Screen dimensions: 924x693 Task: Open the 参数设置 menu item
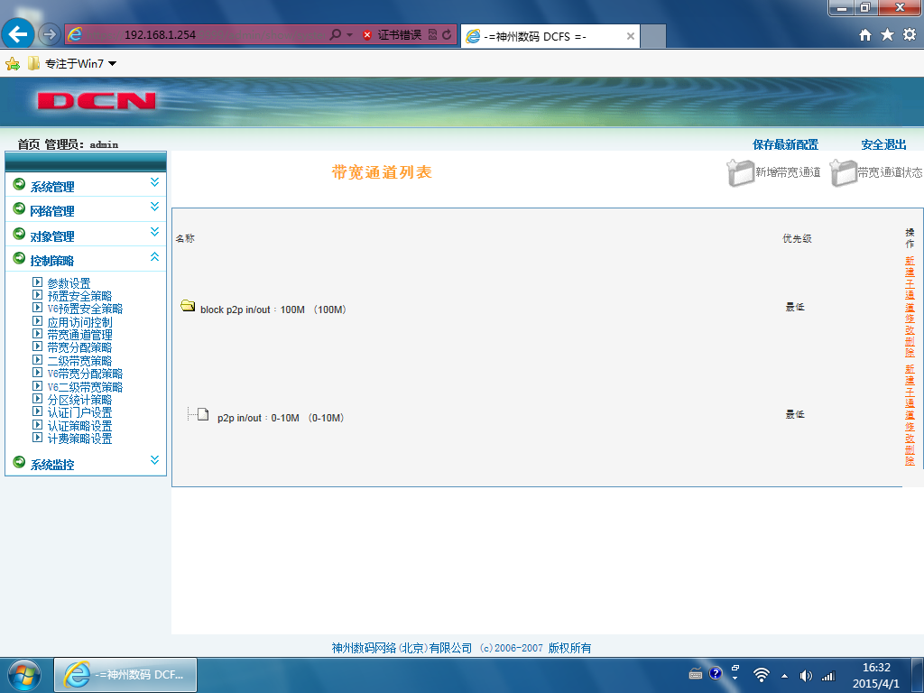[69, 282]
